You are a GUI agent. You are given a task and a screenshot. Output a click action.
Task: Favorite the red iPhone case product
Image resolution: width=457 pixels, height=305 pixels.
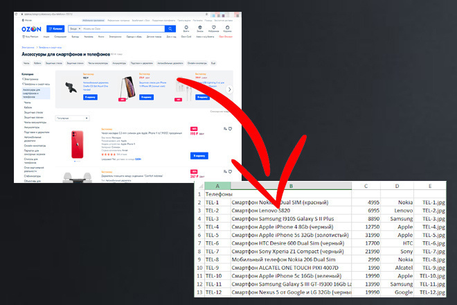[230, 129]
